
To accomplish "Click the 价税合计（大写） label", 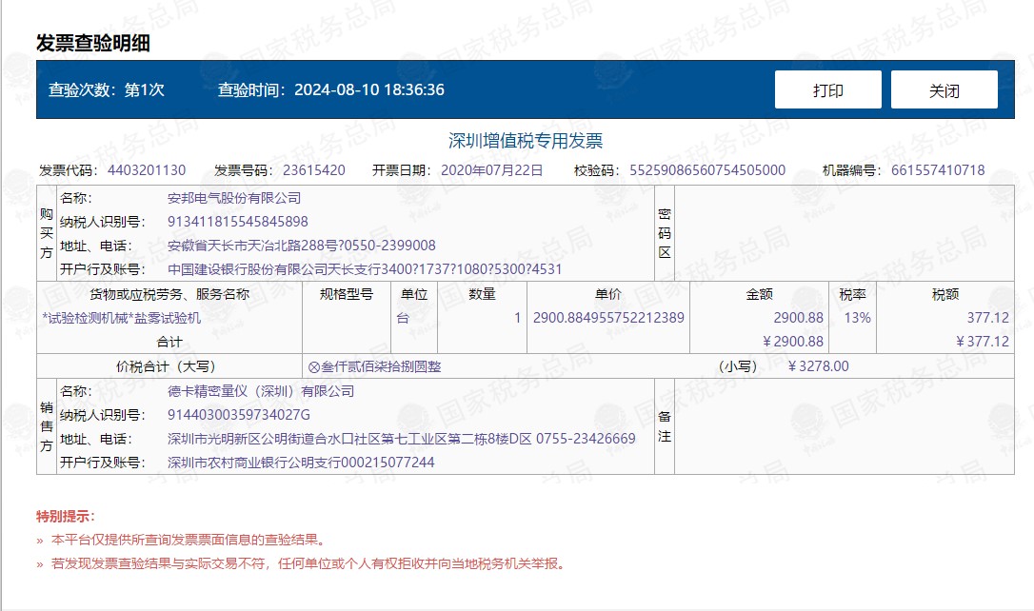I will click(x=166, y=366).
